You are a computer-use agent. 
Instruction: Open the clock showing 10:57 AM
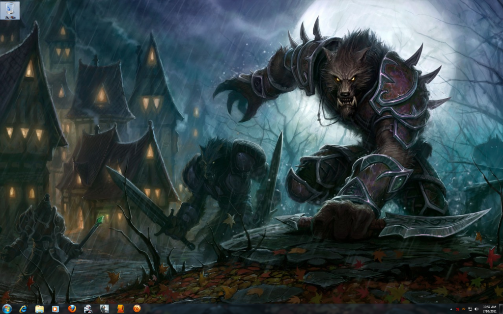click(x=490, y=309)
